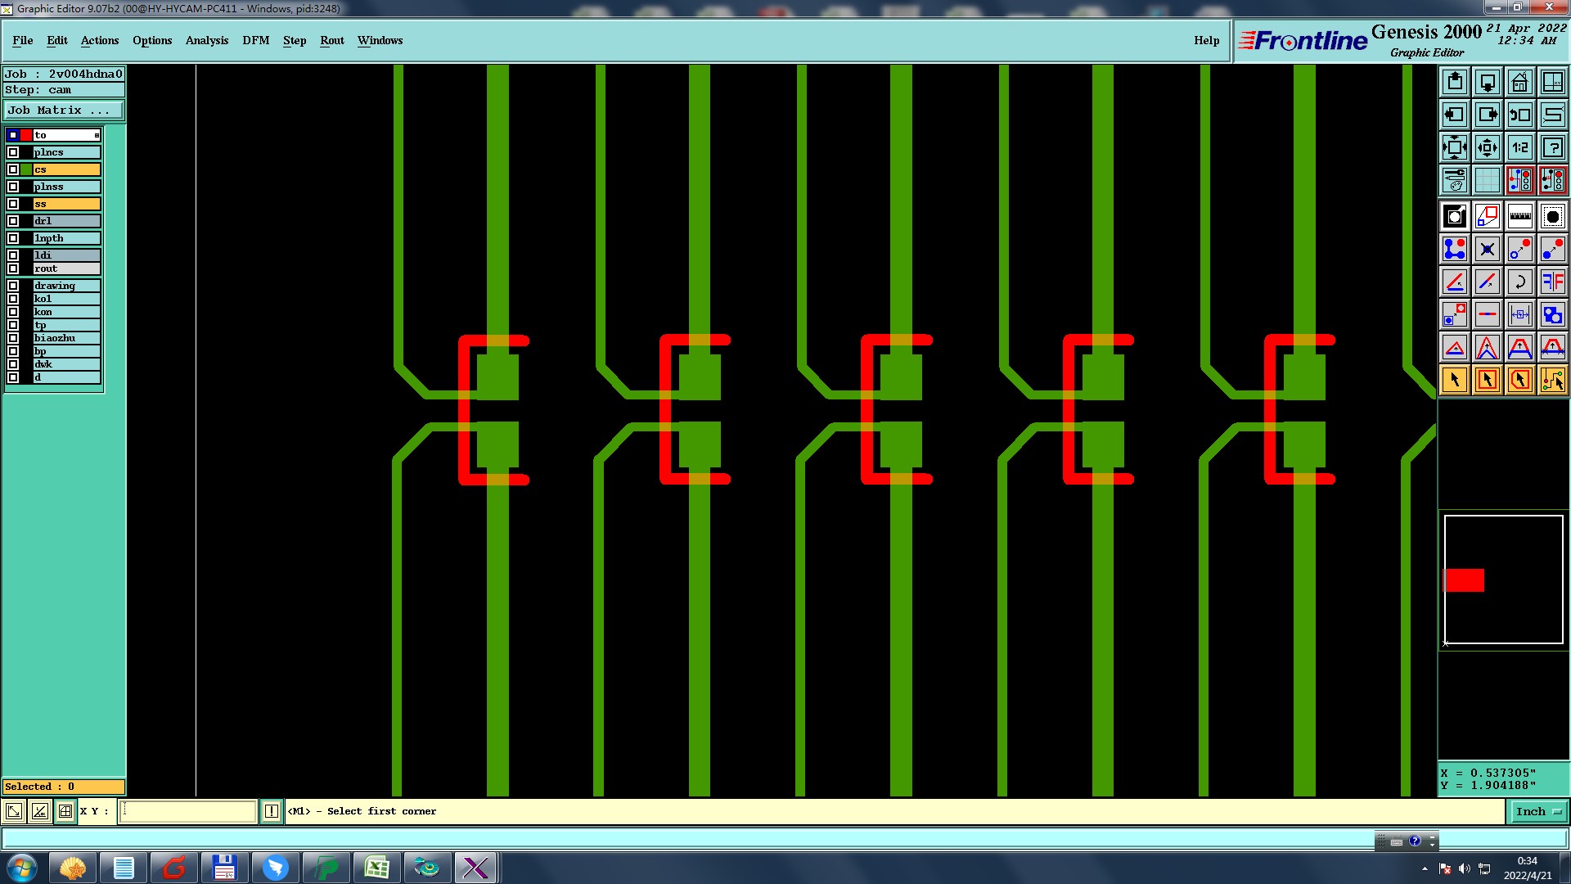Click the green color swatch of cs layer

[x=26, y=169]
